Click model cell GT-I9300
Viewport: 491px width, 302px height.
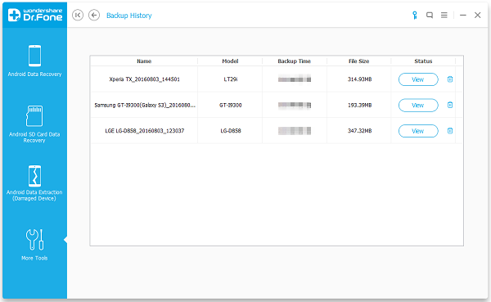click(x=231, y=106)
